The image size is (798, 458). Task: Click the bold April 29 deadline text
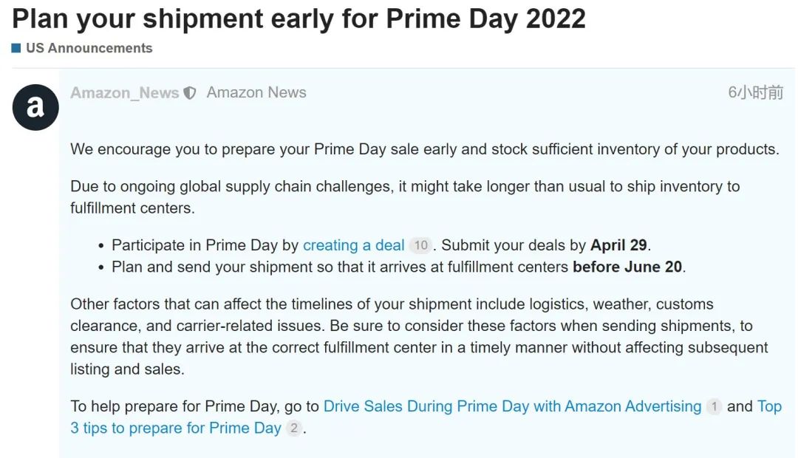pyautogui.click(x=620, y=245)
